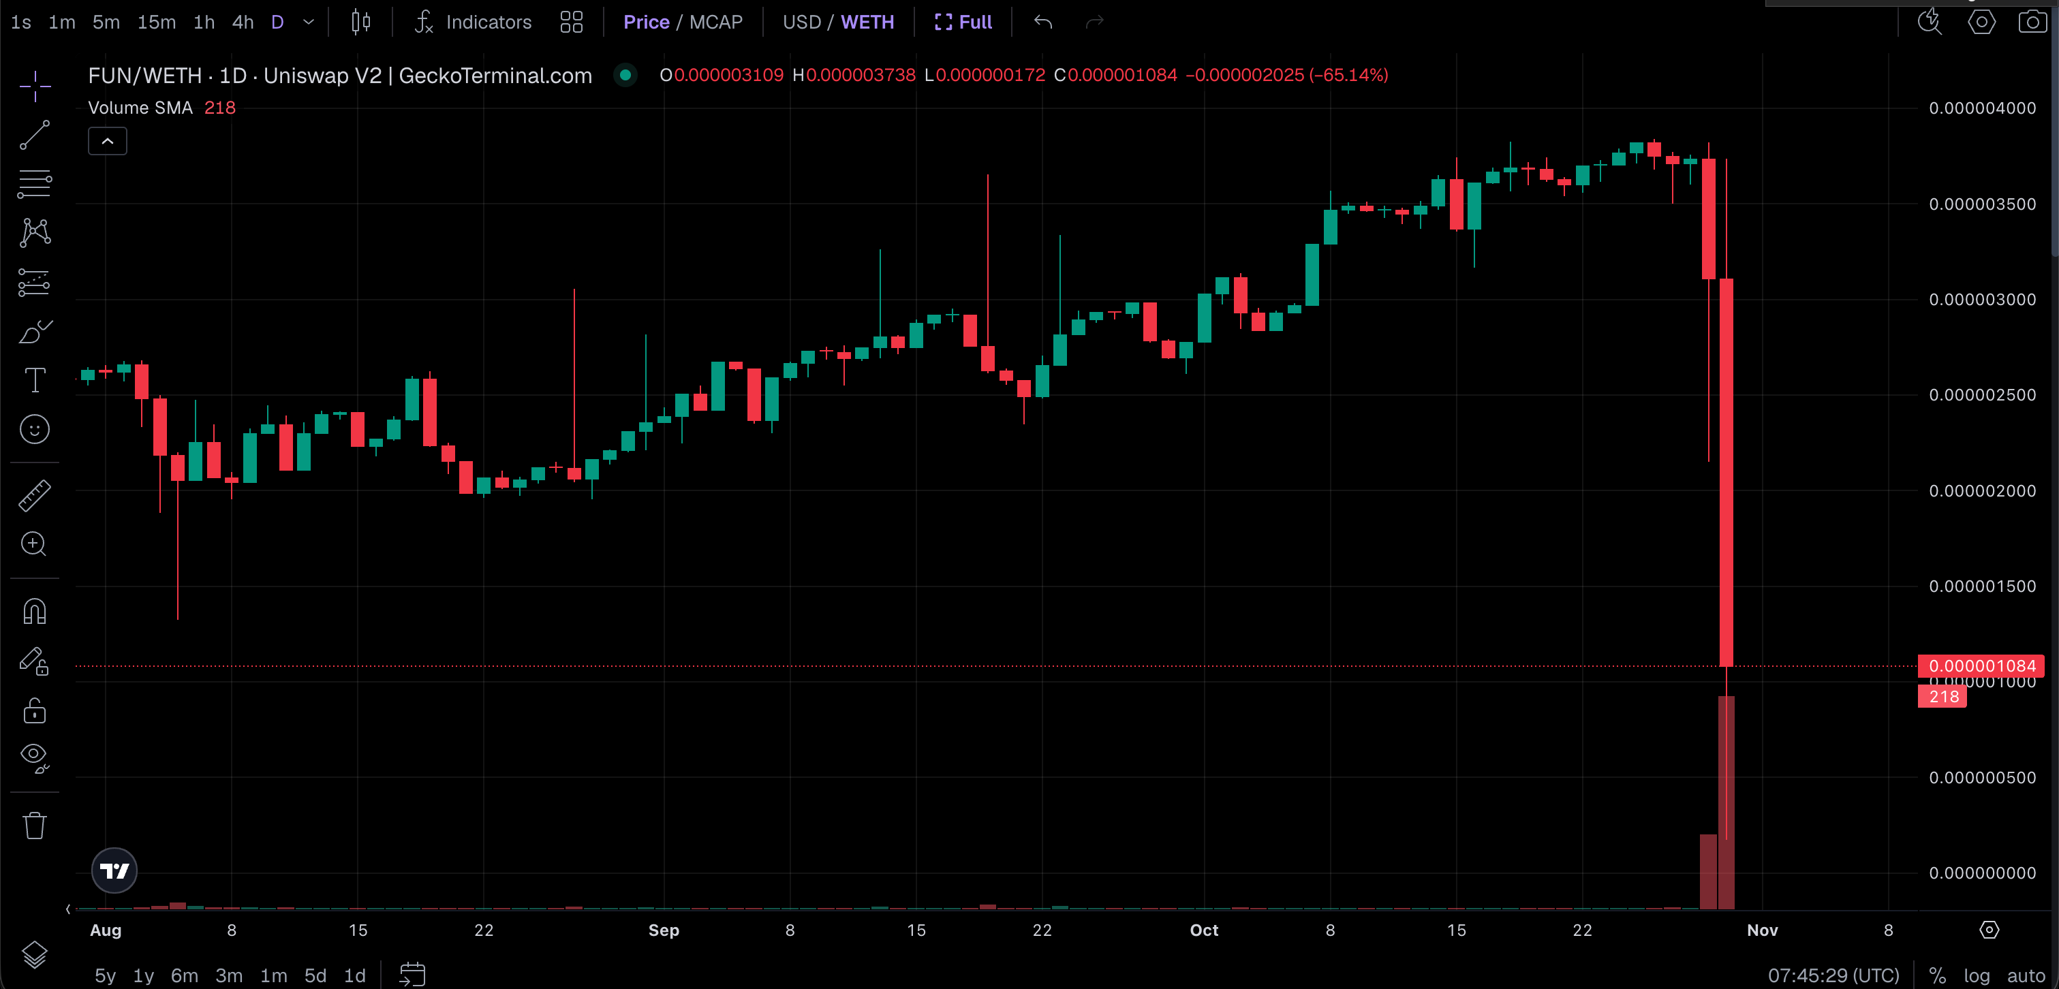The image size is (2059, 989).
Task: Open the candlestick chart style selector
Action: tap(360, 22)
